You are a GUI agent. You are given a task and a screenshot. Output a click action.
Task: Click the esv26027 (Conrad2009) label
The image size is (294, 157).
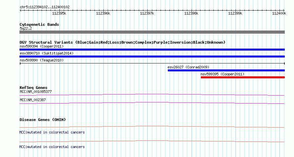coord(188,67)
